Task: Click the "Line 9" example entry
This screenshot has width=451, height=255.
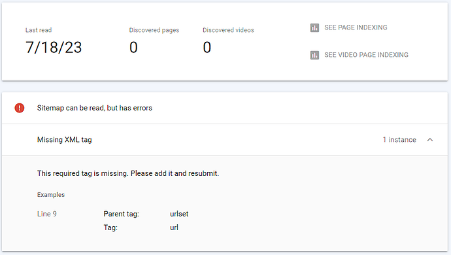Action: point(47,214)
